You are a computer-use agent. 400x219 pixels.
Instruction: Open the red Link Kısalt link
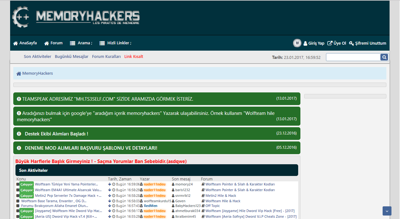coord(134,57)
